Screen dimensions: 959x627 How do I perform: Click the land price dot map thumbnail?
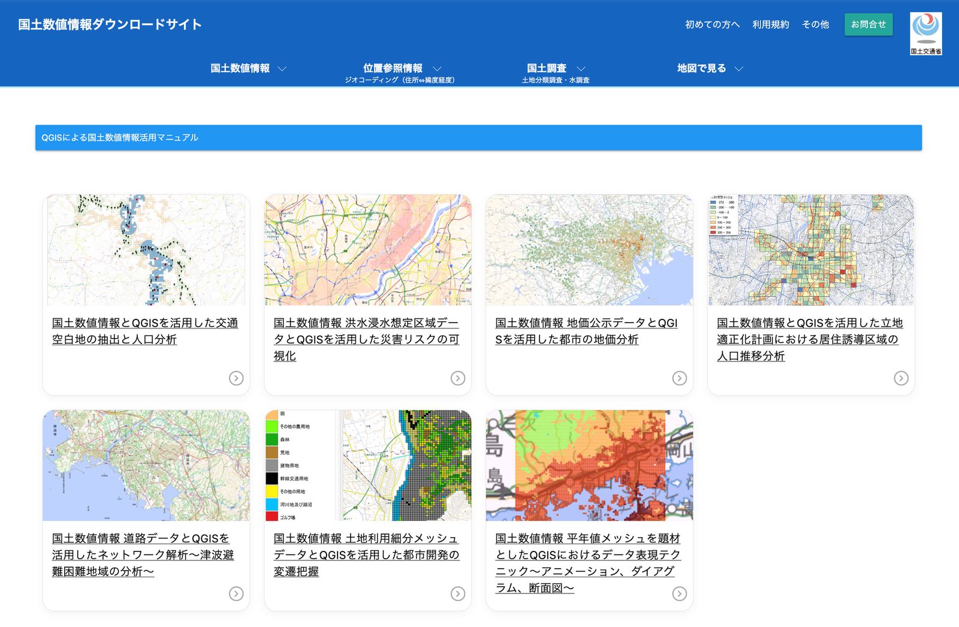[x=589, y=250]
